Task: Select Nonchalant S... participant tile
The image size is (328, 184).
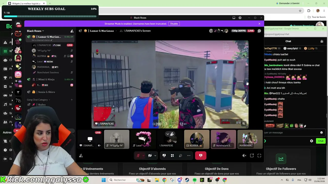Action: (223, 139)
